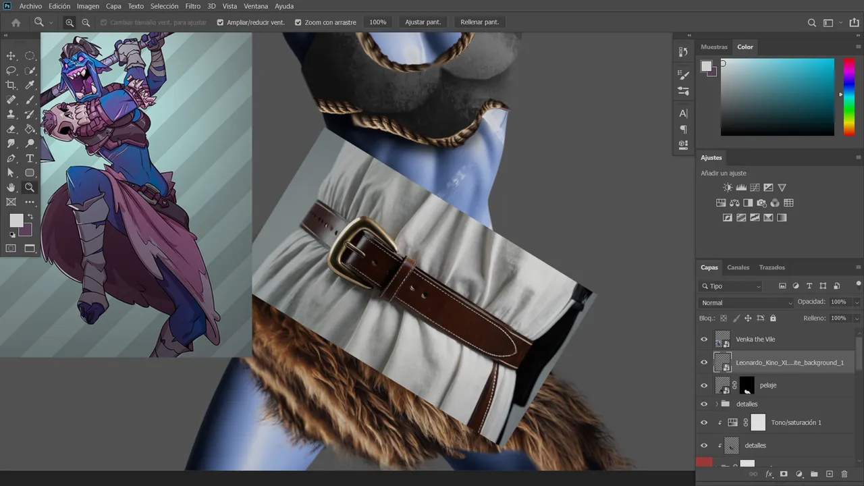The height and width of the screenshot is (486, 864).
Task: Open the Opacidad slider dropdown arrow
Action: 857,302
